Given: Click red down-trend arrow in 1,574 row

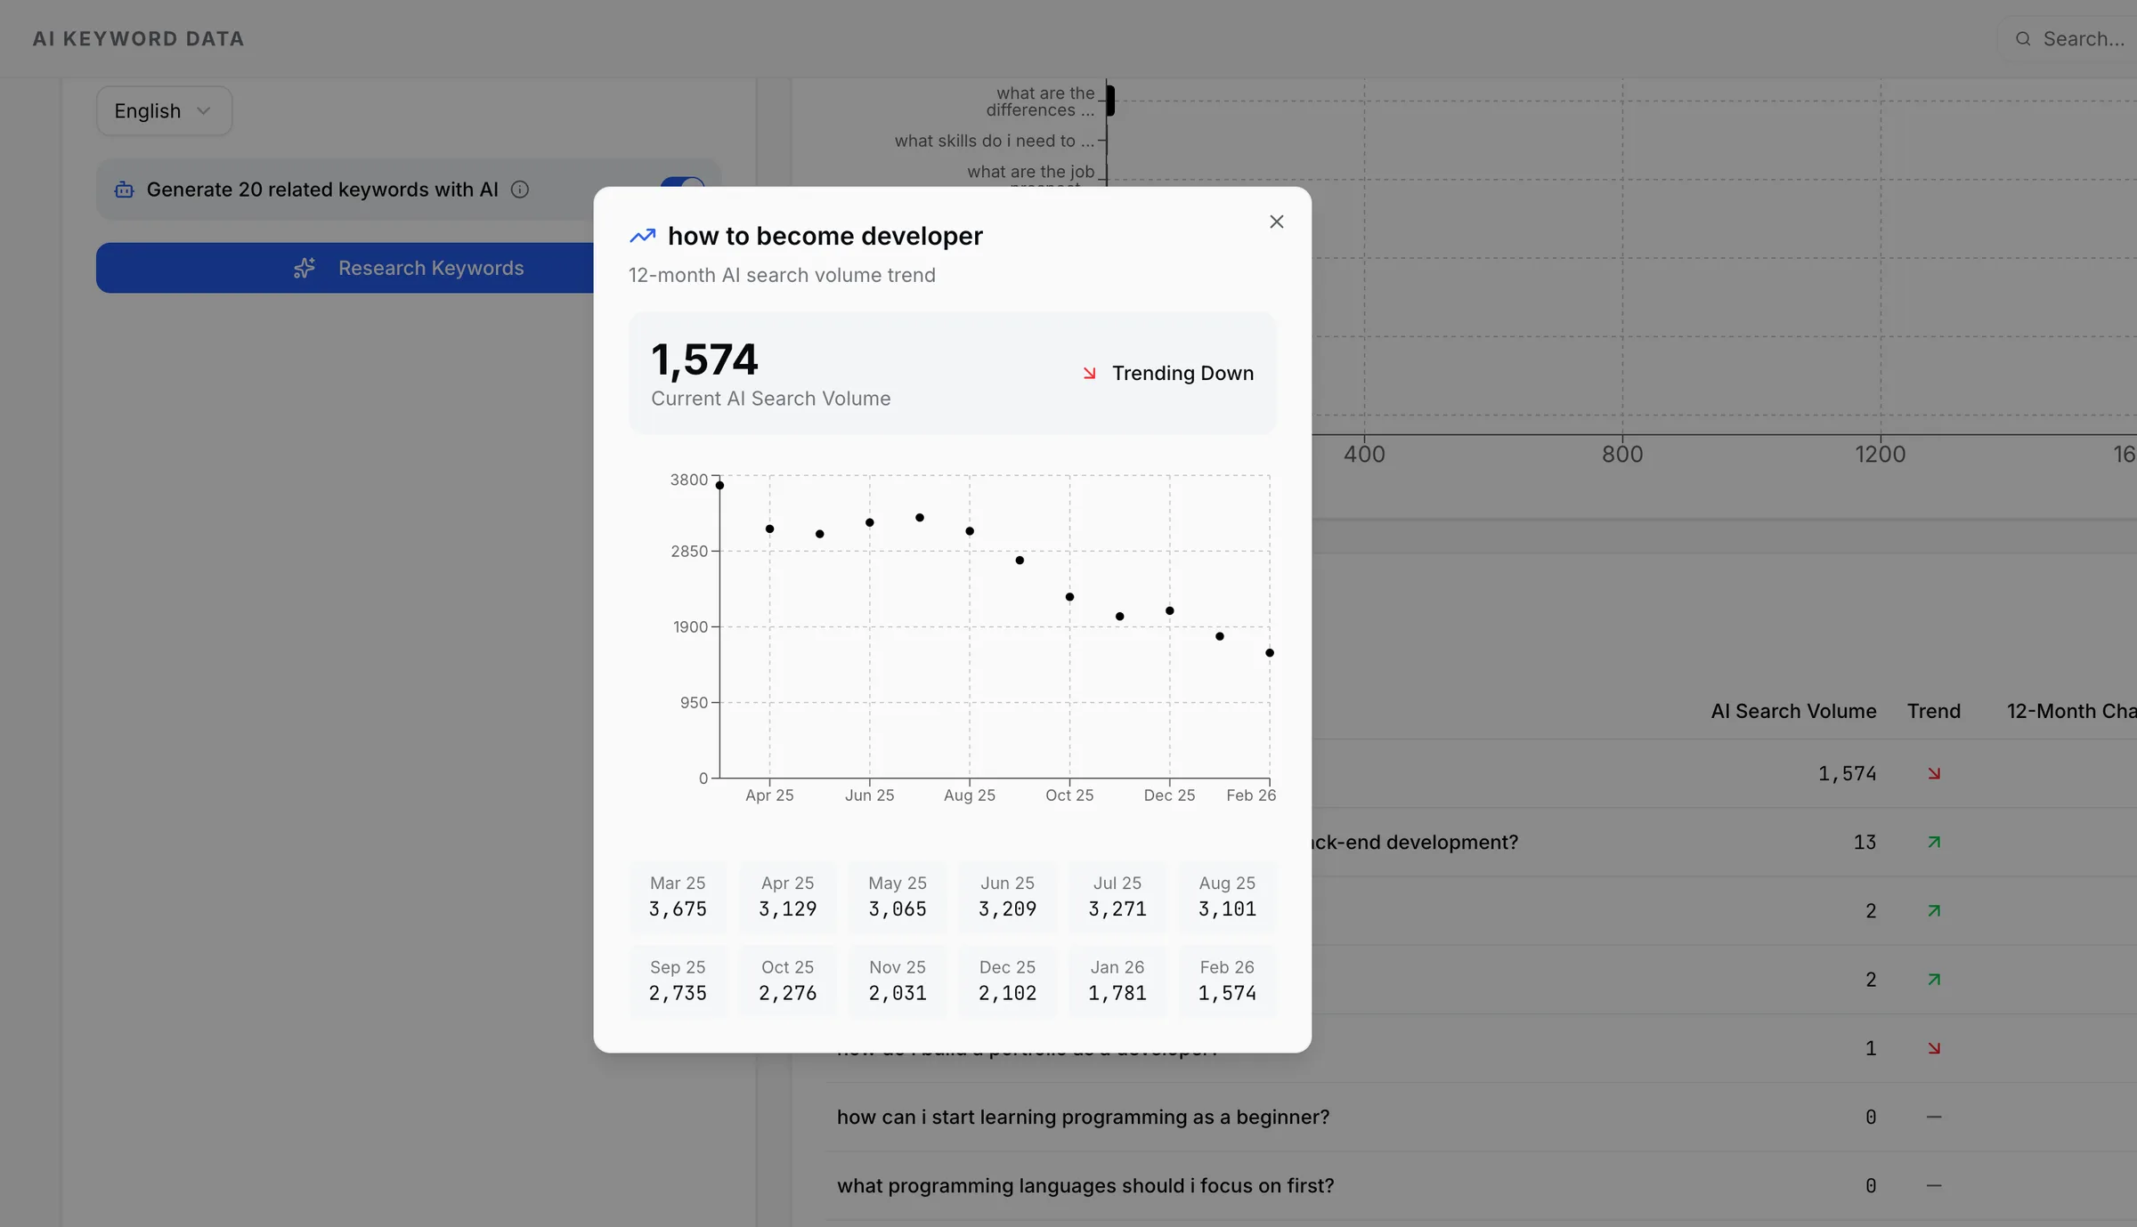Looking at the screenshot, I should point(1933,774).
